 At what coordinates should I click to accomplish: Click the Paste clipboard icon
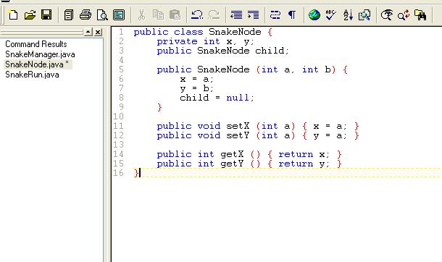(175, 14)
